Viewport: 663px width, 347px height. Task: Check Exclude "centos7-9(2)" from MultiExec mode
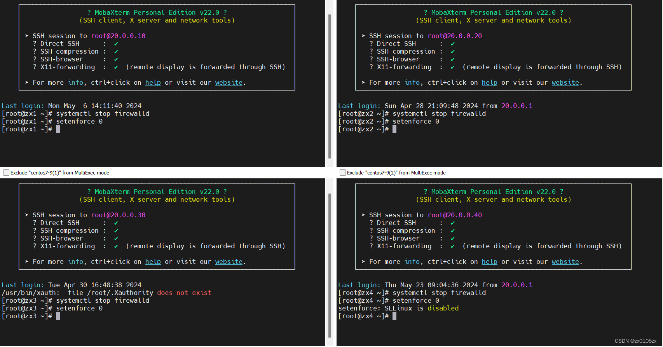[343, 173]
